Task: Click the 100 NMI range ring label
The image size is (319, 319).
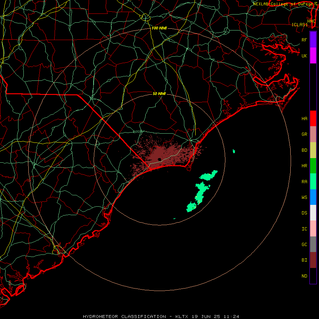Action: [159, 28]
